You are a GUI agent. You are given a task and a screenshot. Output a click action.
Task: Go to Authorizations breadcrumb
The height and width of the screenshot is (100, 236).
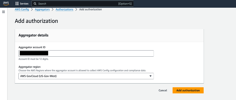point(64,9)
